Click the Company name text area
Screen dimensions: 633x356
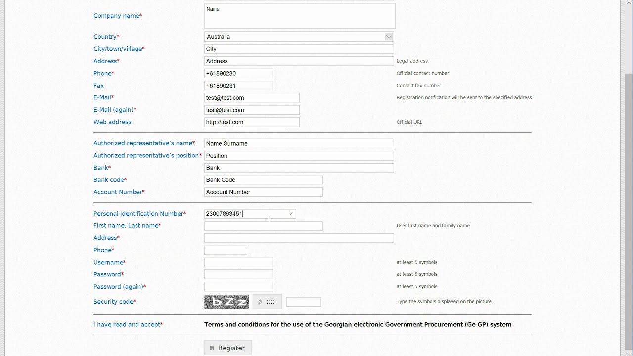coord(300,16)
